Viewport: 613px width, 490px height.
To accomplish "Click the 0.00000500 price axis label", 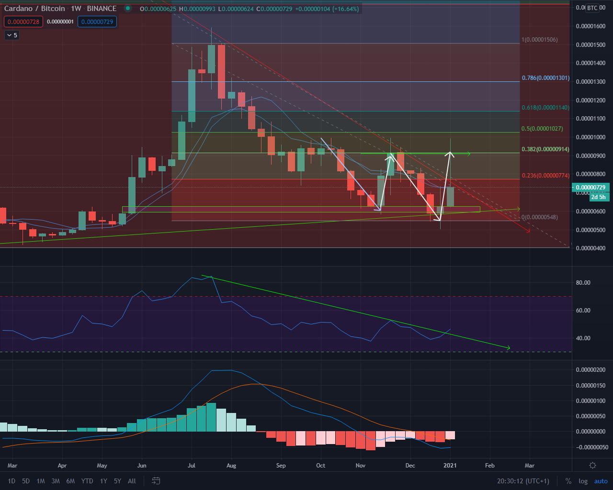I will click(x=590, y=230).
